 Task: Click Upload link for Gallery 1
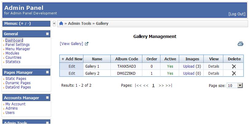click(x=189, y=66)
